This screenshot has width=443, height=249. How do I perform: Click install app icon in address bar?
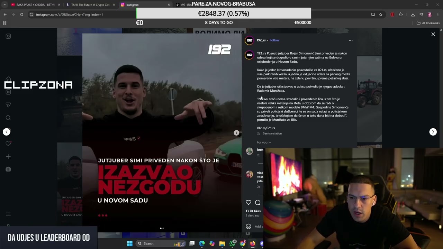click(373, 15)
